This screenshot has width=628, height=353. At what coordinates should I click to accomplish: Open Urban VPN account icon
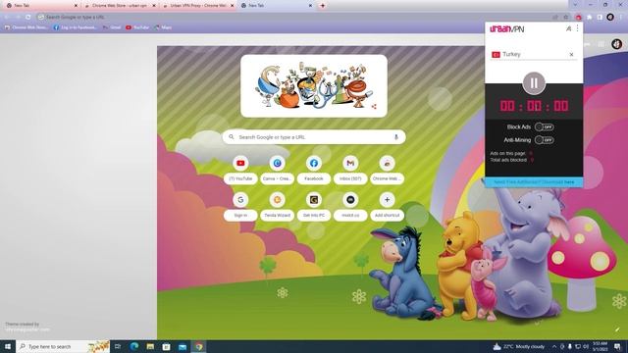568,28
